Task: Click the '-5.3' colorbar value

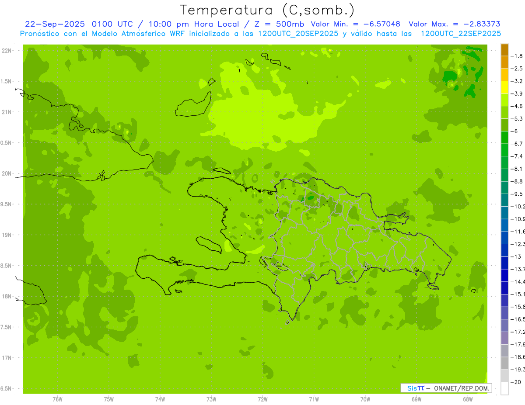Action: pos(517,119)
